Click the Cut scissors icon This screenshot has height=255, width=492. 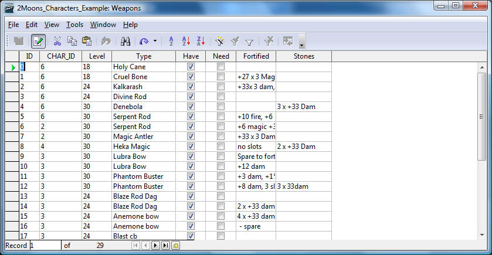[x=57, y=41]
